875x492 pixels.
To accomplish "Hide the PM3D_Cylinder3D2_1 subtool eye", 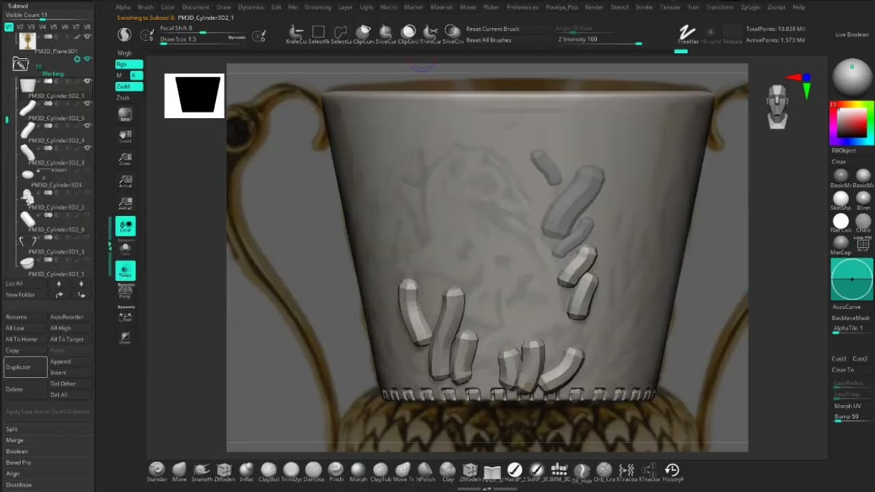I will pos(87,81).
